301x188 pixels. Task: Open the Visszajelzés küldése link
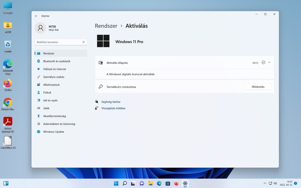click(113, 108)
